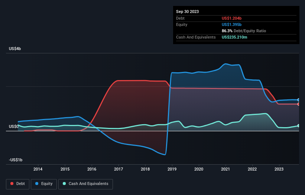Click the 2019 x-axis label
This screenshot has height=195, width=305.
tap(172, 169)
